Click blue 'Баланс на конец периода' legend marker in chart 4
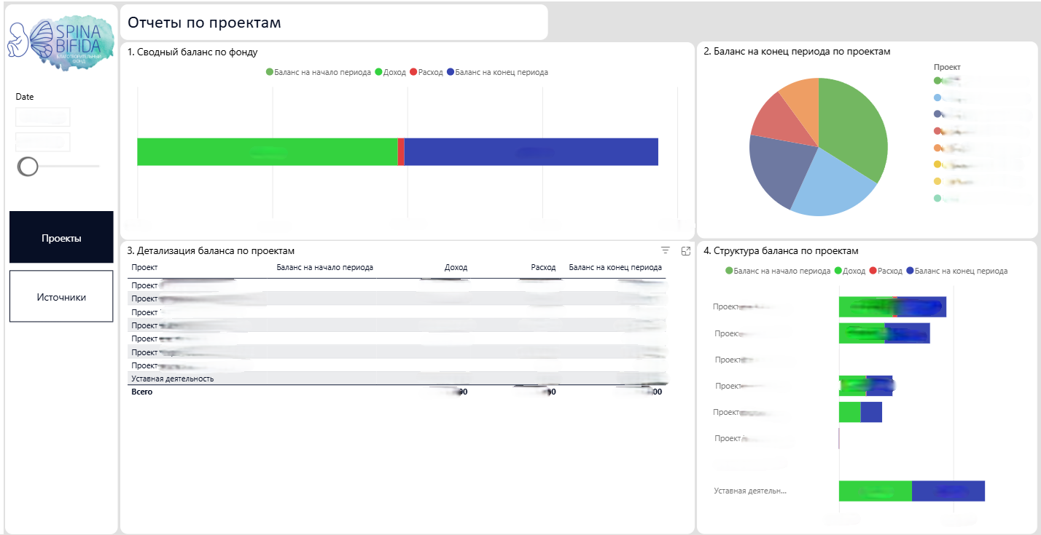The image size is (1041, 535). tap(909, 271)
